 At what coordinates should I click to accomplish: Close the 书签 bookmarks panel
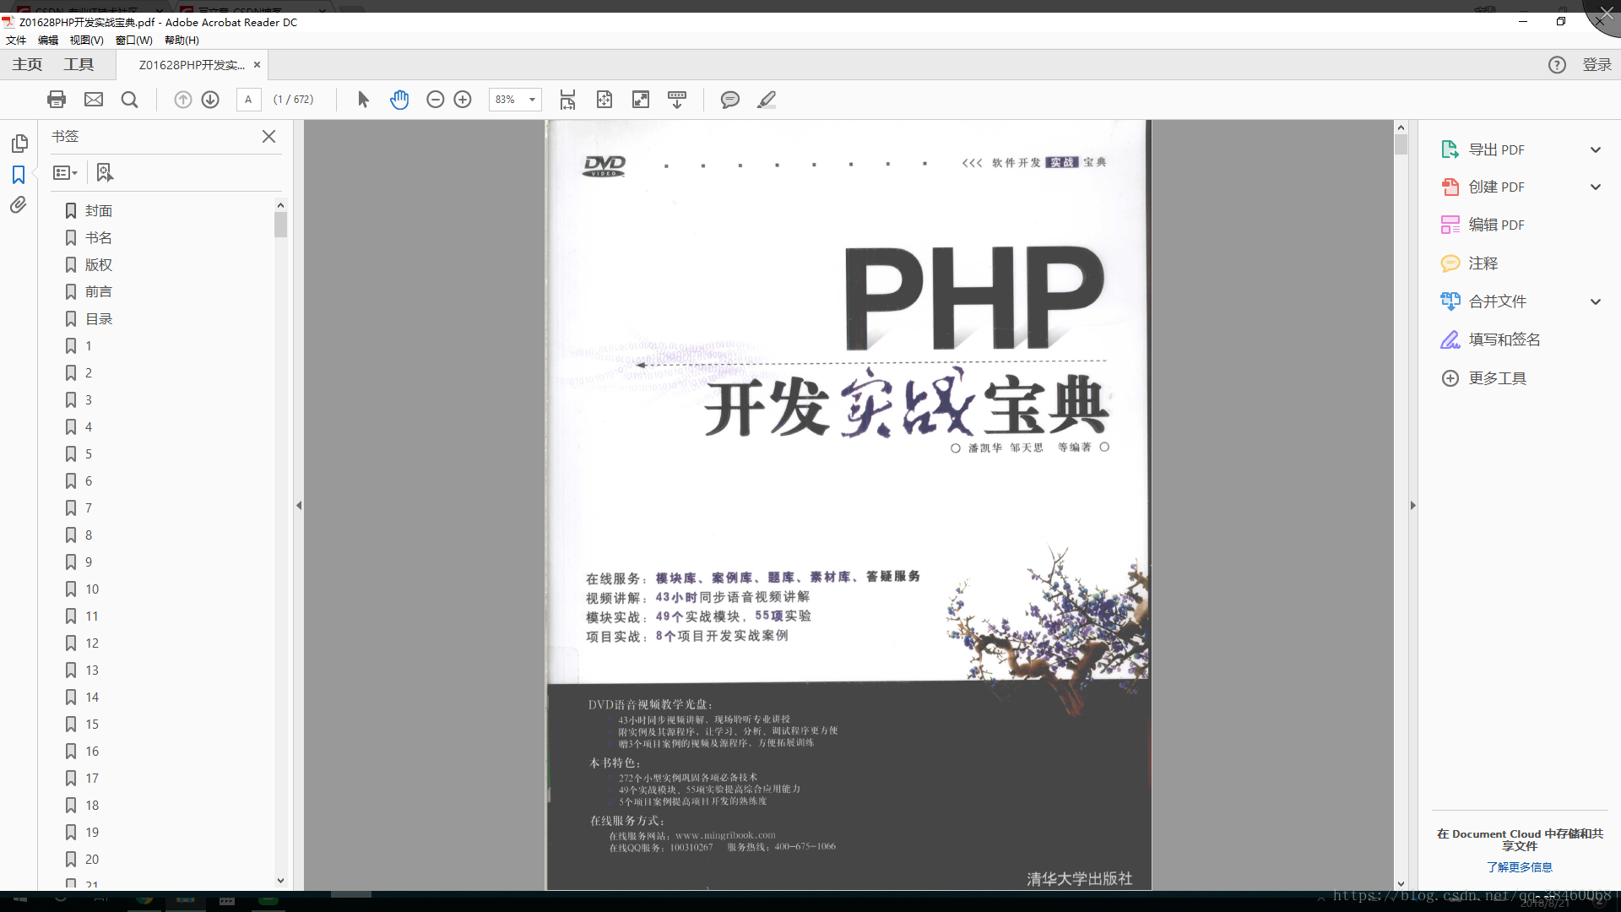(268, 136)
